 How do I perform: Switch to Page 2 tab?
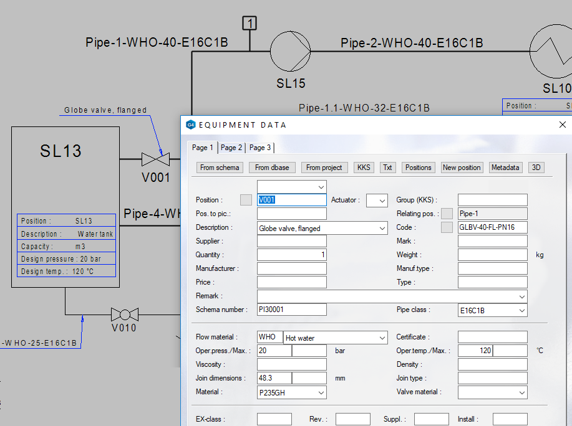[x=231, y=148]
